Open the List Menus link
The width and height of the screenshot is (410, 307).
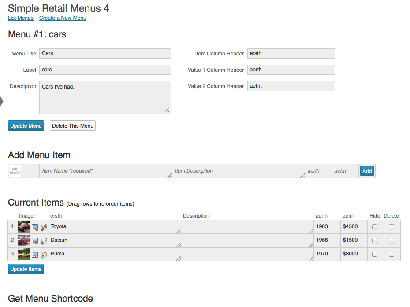(x=21, y=18)
